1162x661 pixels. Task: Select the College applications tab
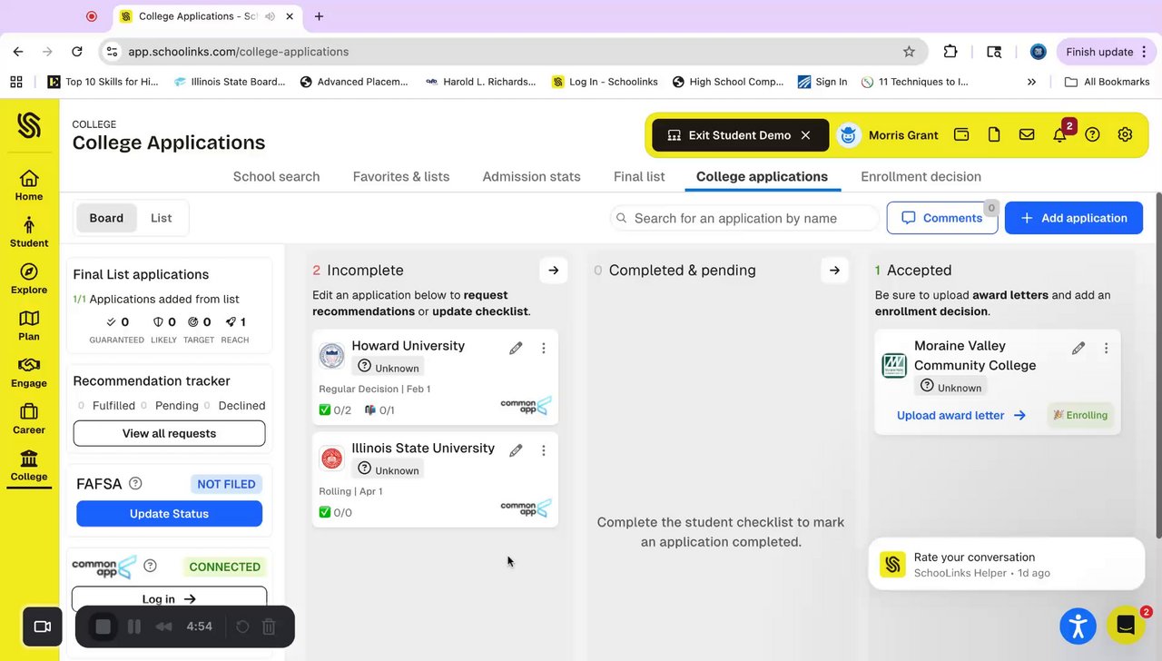click(x=762, y=176)
